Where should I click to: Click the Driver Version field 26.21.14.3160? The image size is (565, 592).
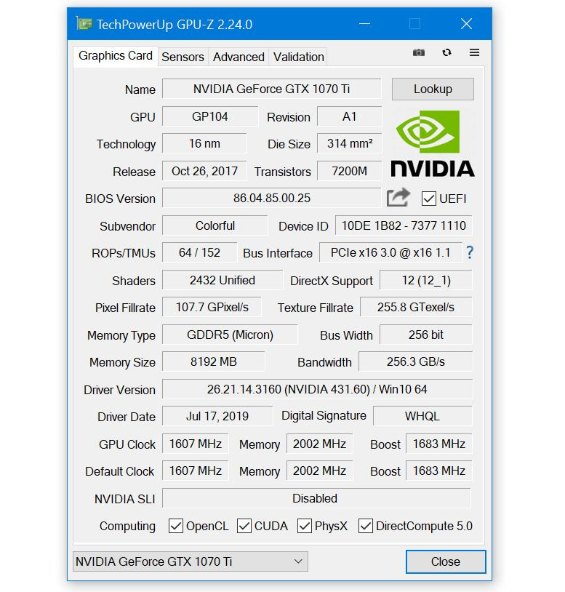[318, 389]
